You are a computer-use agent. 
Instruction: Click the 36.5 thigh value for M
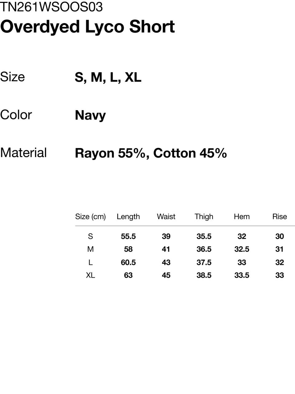point(204,249)
